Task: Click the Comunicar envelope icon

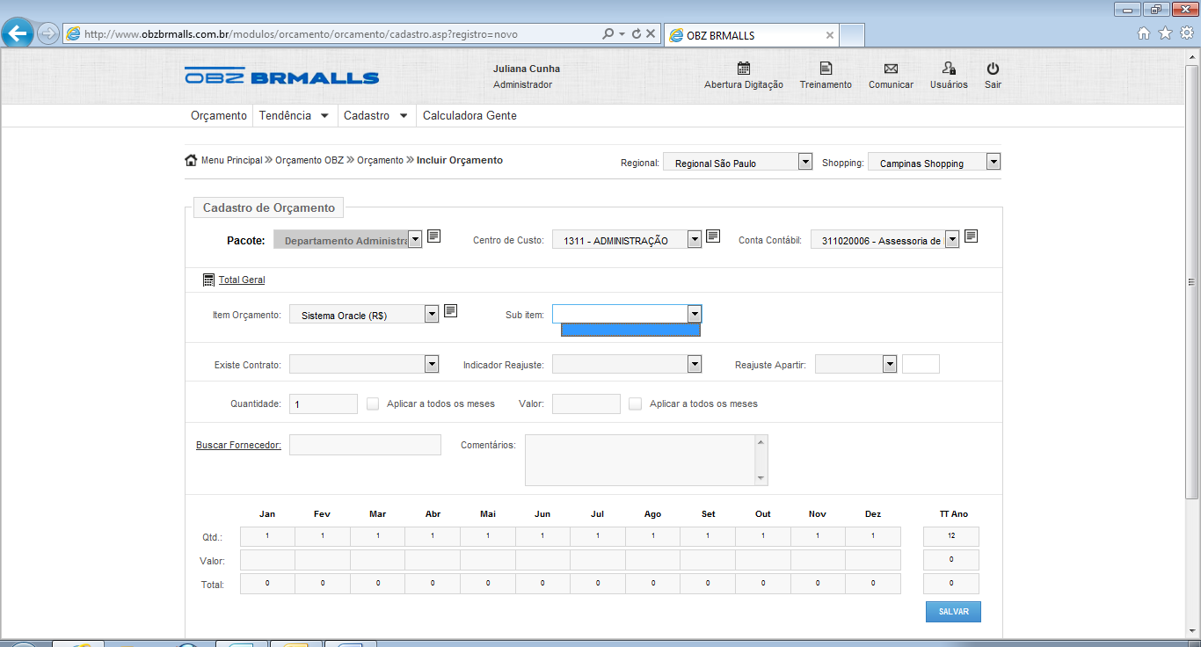Action: coord(891,69)
